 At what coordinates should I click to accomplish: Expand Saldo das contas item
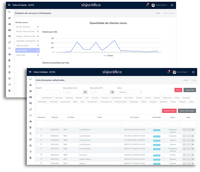coord(28,46)
